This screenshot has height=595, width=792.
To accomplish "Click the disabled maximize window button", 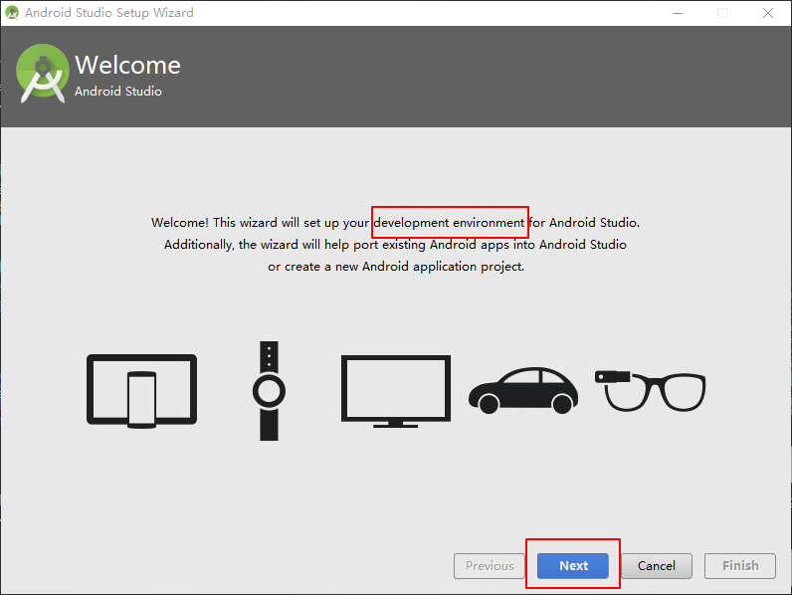I will 722,13.
